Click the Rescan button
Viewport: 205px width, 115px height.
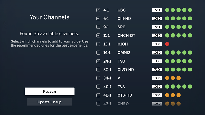click(x=50, y=91)
